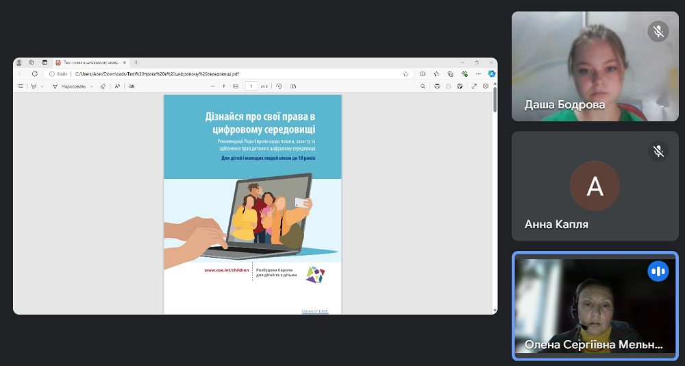685x366 pixels.
Task: Toggle the Нарисовать draw tool
Action: [x=69, y=86]
